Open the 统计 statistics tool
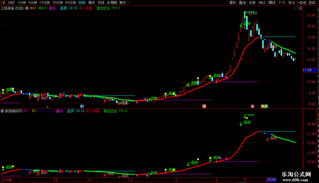This screenshot has height=183, width=319. (x=262, y=3)
